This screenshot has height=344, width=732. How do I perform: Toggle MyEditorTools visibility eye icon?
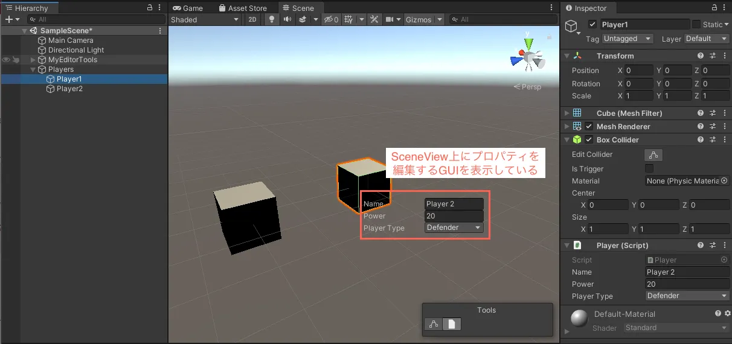click(x=6, y=60)
